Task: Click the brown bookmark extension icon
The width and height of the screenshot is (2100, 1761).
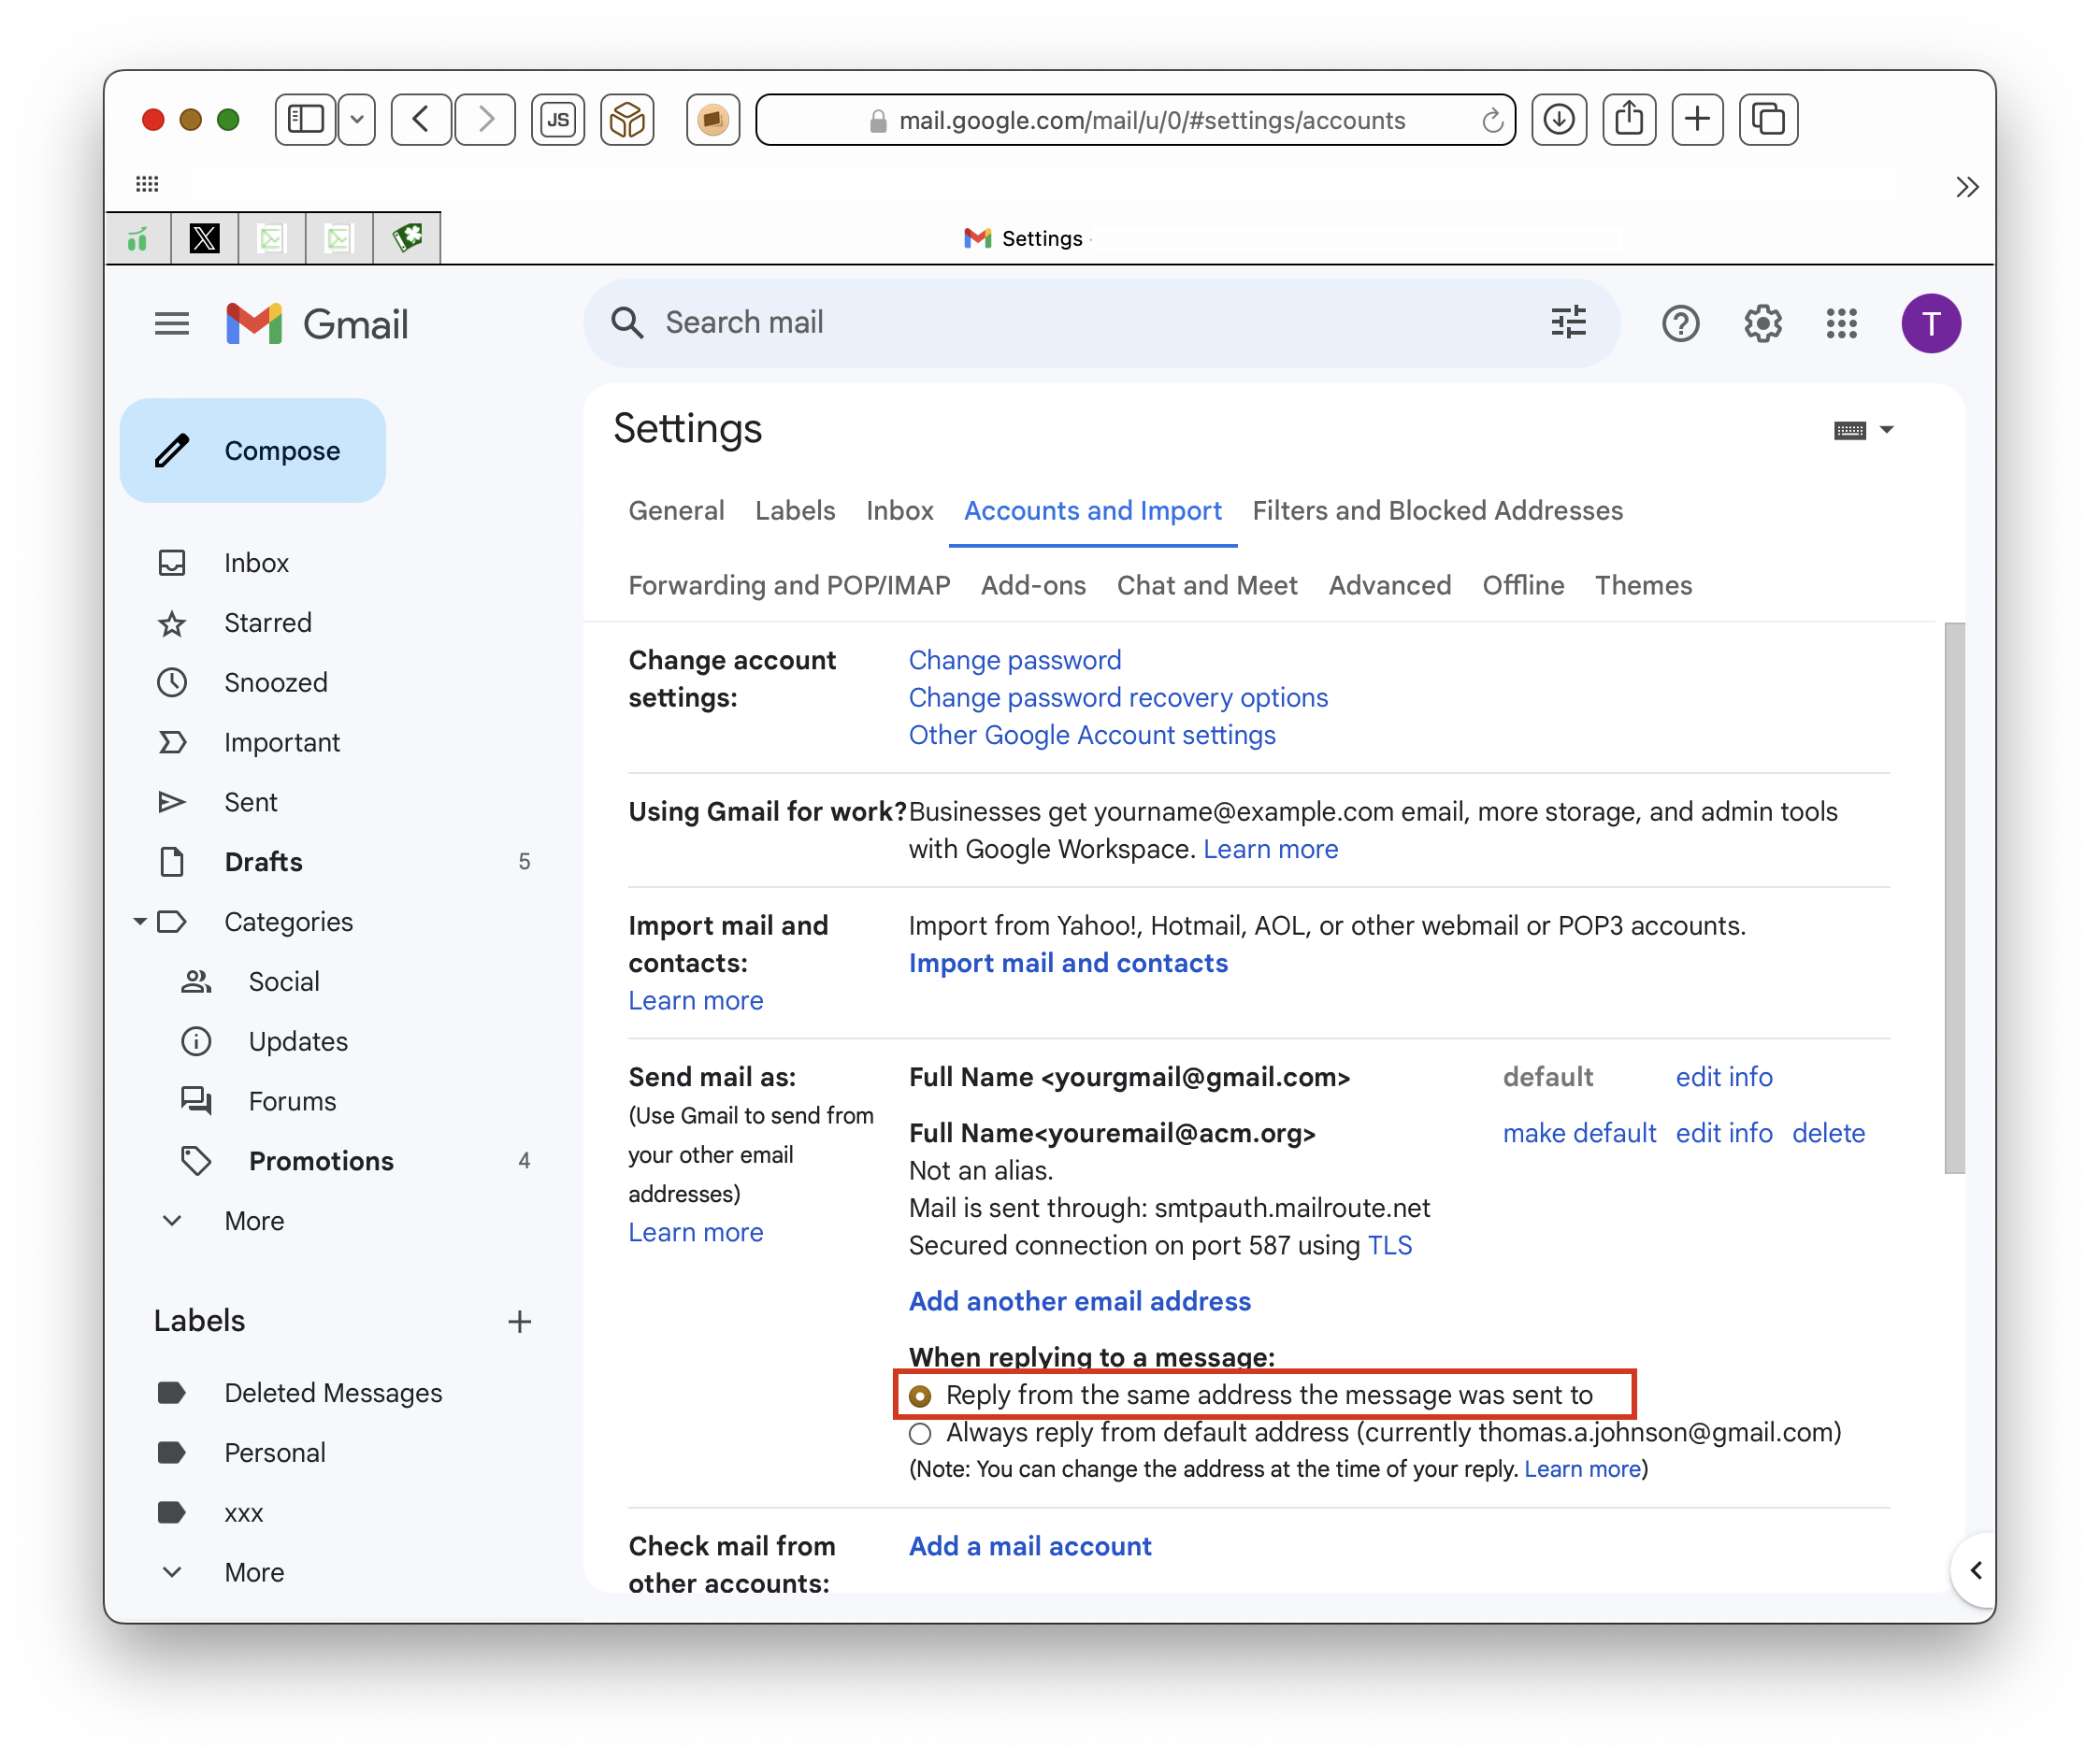Action: pos(713,120)
